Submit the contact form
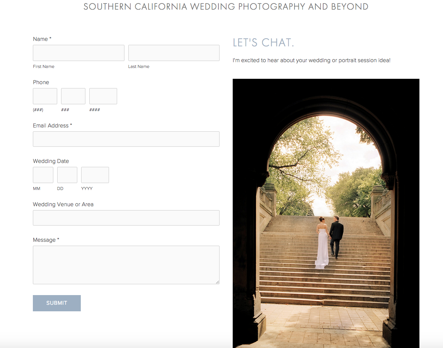The width and height of the screenshot is (443, 348). coord(57,303)
